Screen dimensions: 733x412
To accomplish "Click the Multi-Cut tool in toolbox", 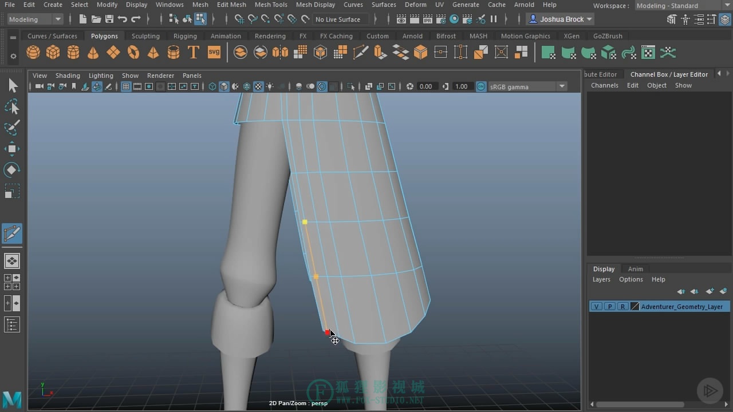I will coord(12,233).
